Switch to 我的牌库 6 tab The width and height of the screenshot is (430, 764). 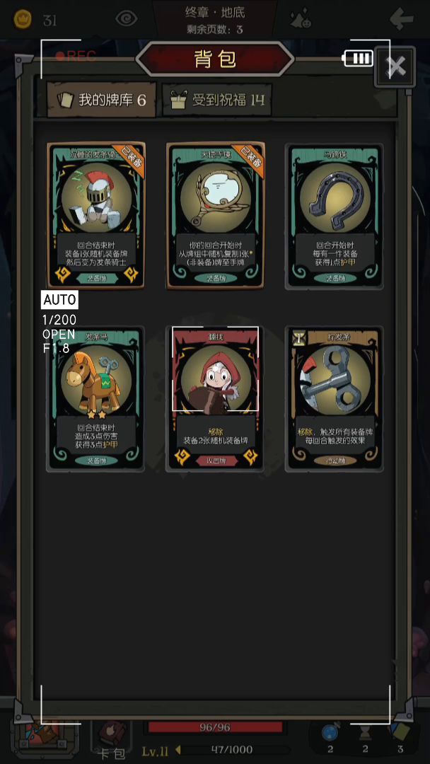[101, 100]
